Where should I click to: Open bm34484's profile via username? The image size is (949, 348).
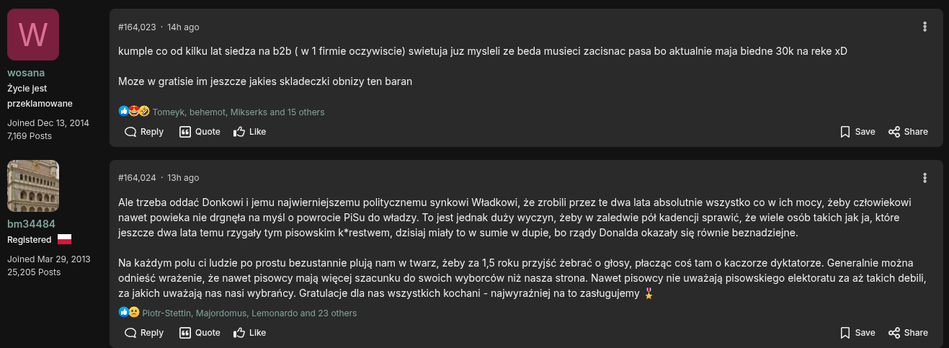[x=31, y=224]
